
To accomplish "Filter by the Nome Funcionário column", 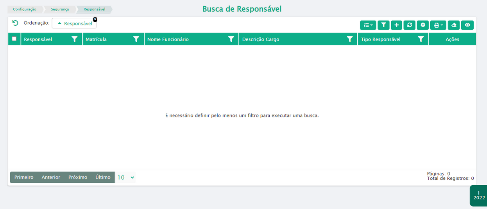I will (x=231, y=39).
